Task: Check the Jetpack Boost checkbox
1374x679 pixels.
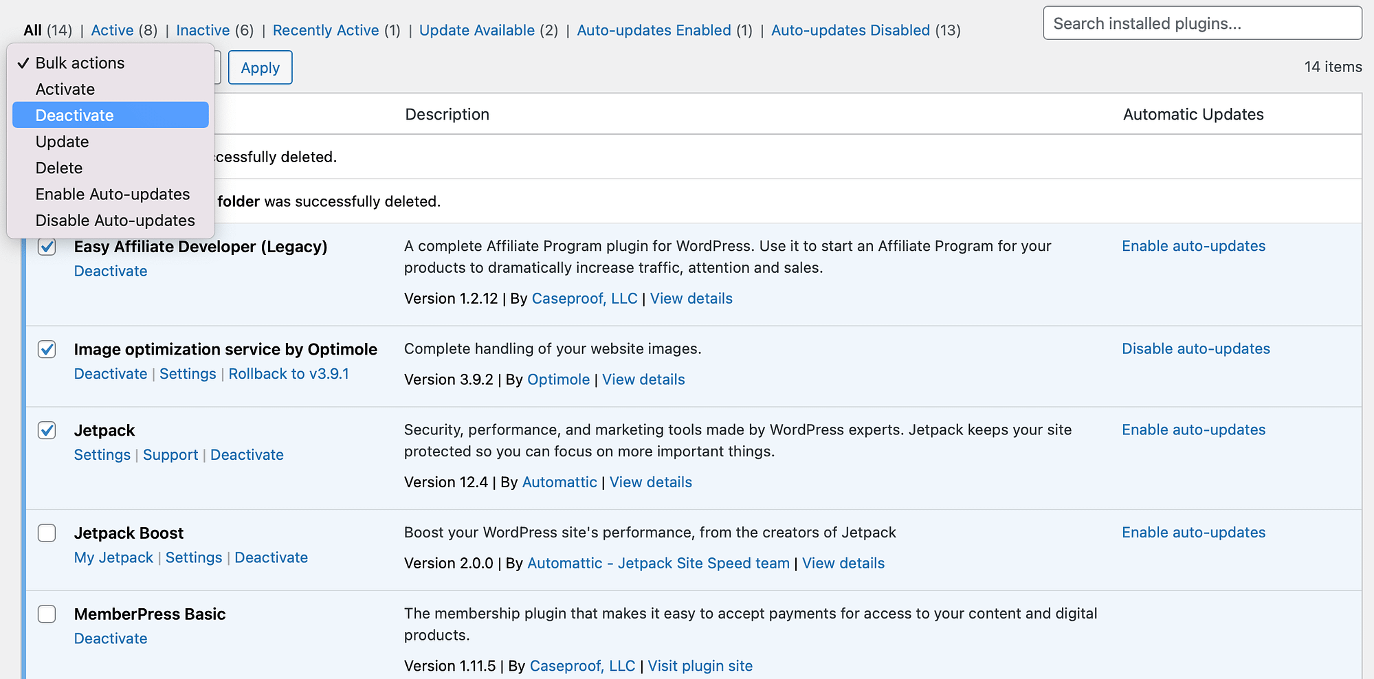Action: coord(47,533)
